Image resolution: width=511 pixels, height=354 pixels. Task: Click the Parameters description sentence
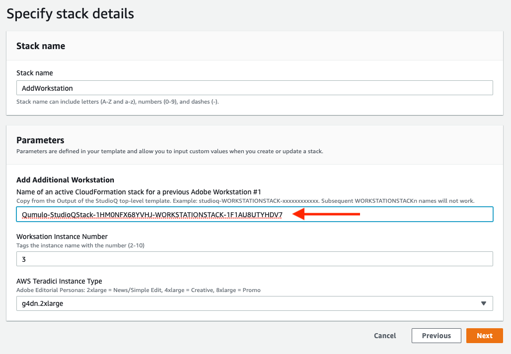(170, 151)
